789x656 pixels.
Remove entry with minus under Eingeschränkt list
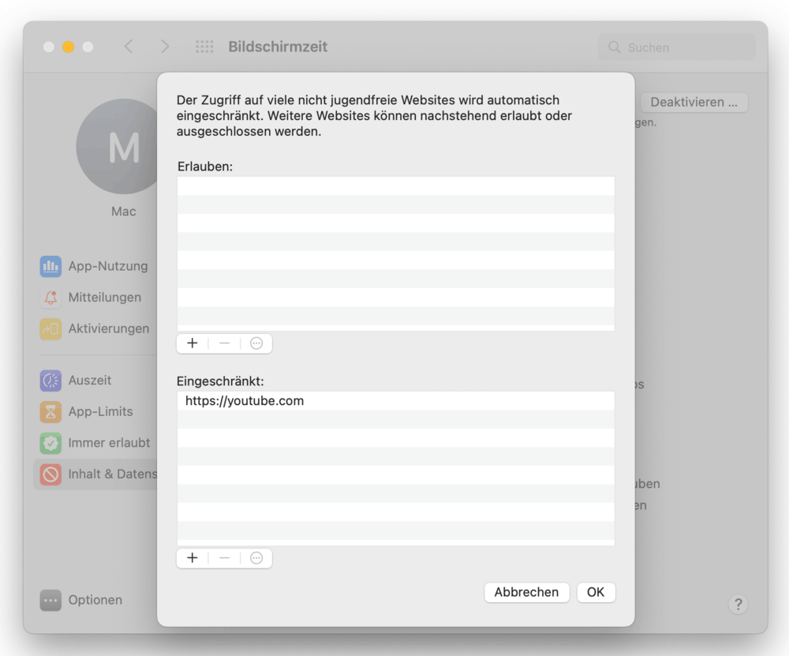[225, 558]
